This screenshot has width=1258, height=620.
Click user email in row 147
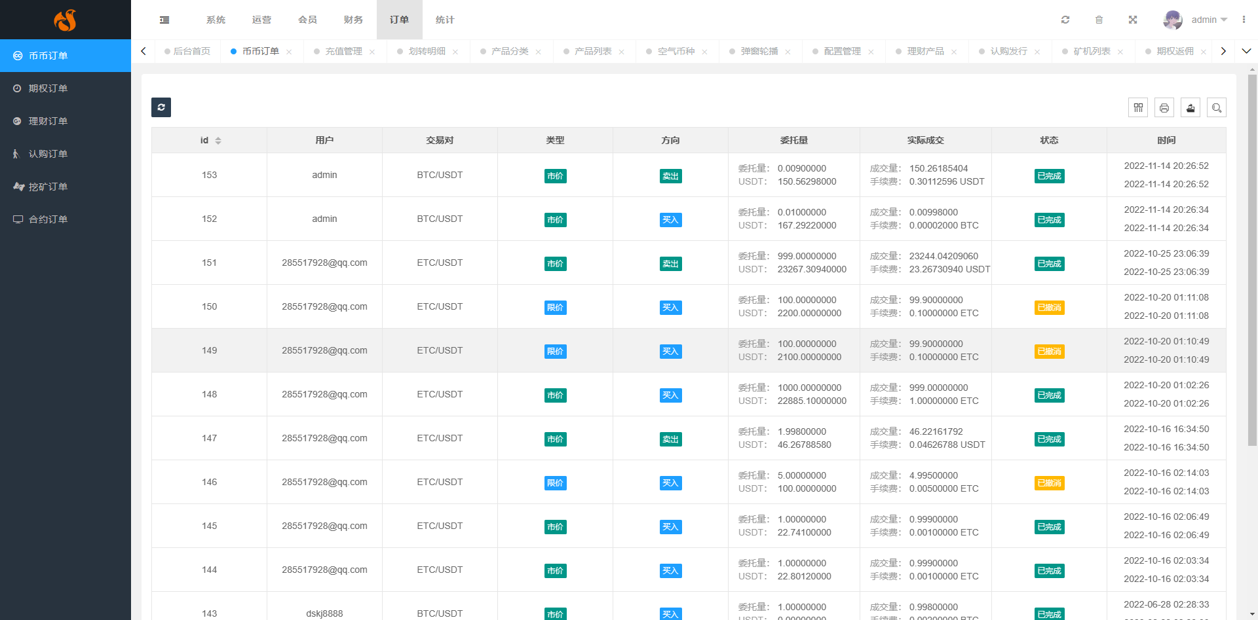coord(324,438)
